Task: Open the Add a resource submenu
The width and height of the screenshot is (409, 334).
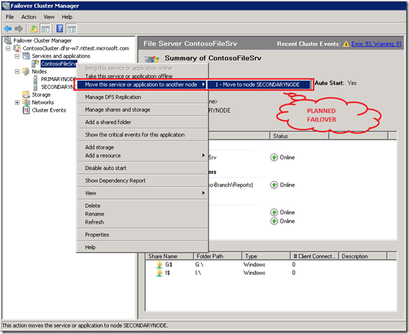Action: [x=142, y=155]
